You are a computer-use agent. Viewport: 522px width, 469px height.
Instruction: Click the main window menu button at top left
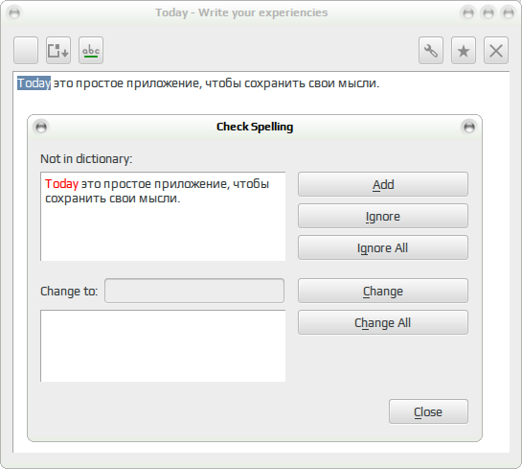[x=14, y=13]
